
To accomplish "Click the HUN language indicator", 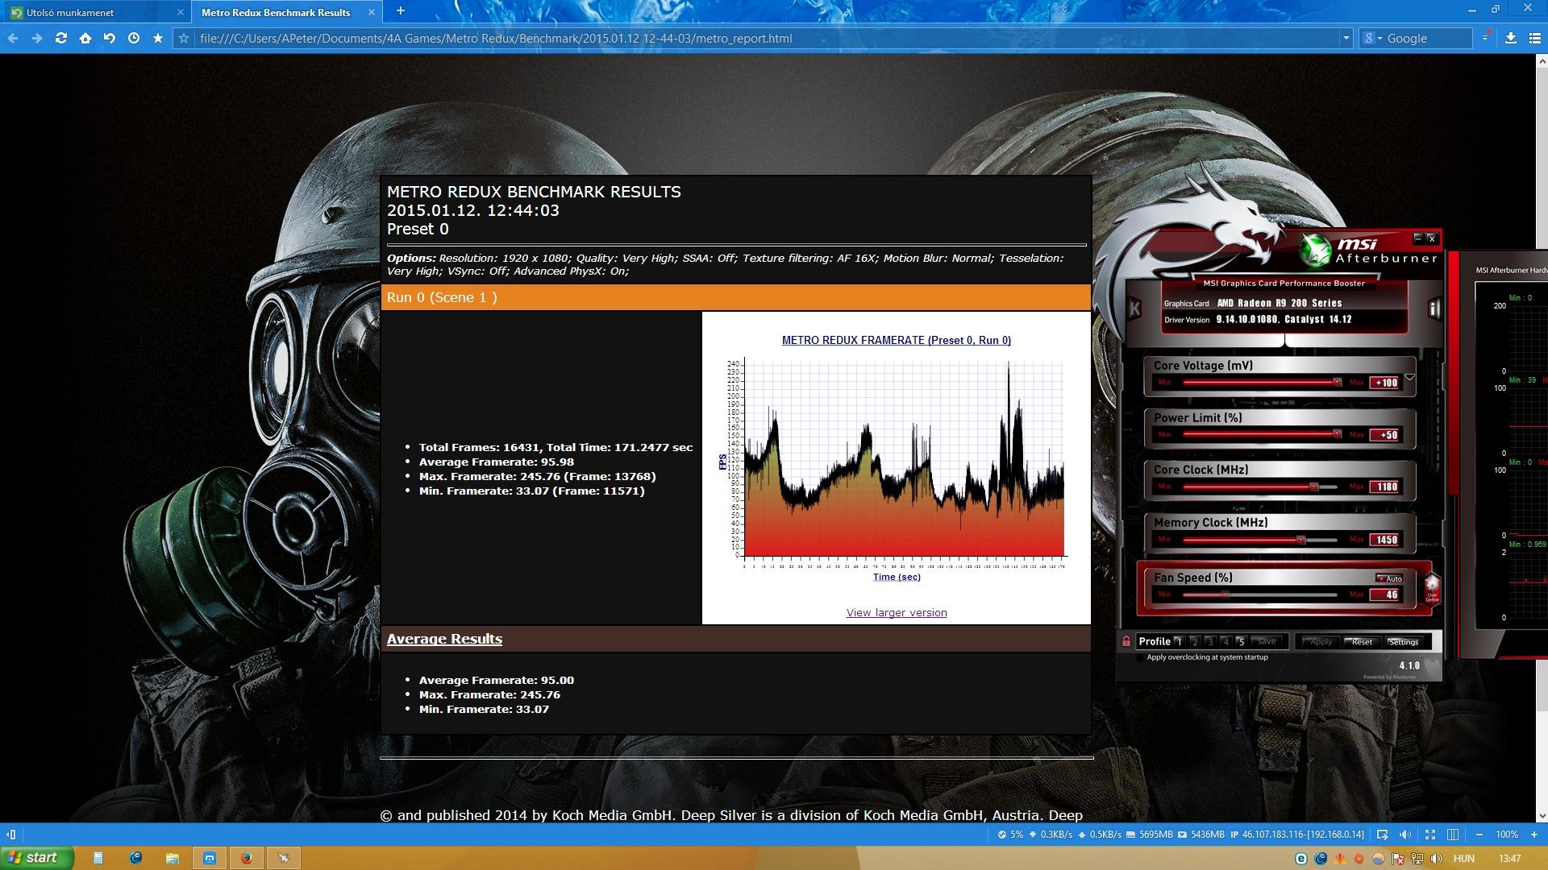I will click(x=1463, y=859).
